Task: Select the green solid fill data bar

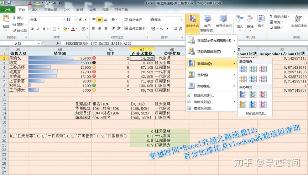Action: pos(252,94)
